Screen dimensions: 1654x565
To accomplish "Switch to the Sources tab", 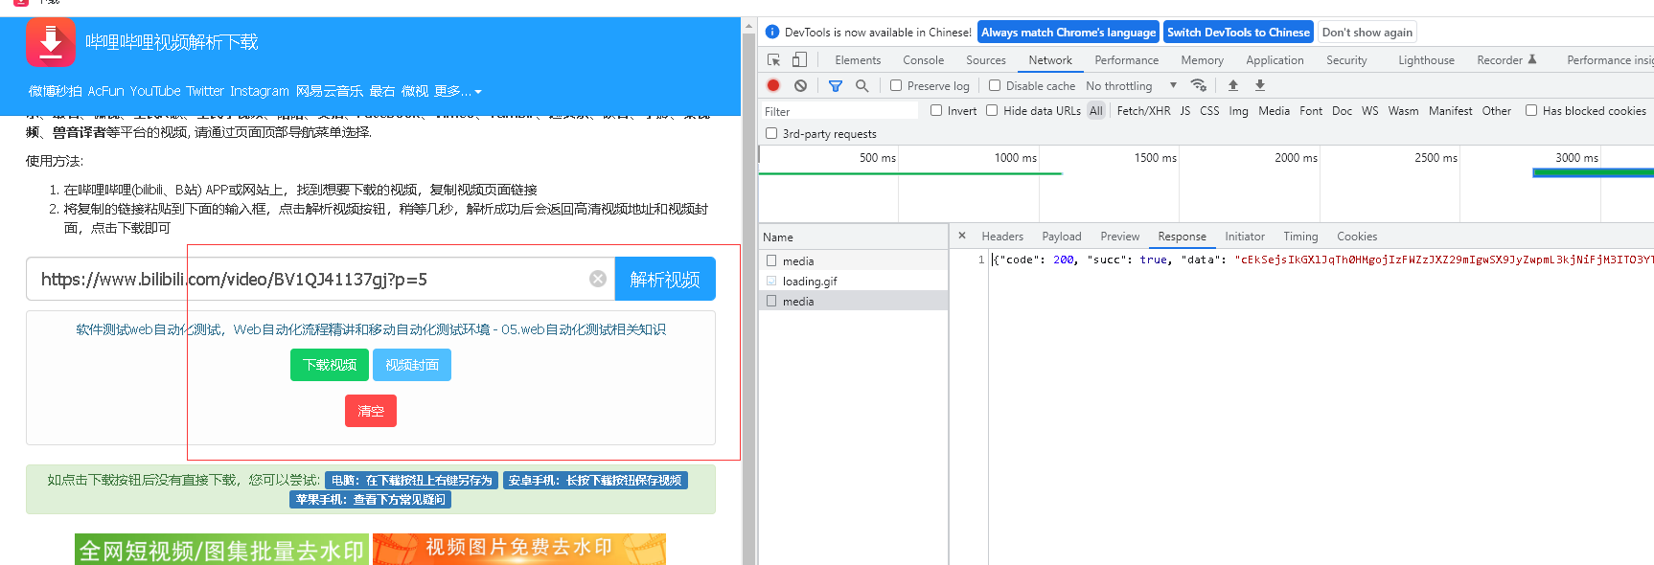I will point(986,59).
